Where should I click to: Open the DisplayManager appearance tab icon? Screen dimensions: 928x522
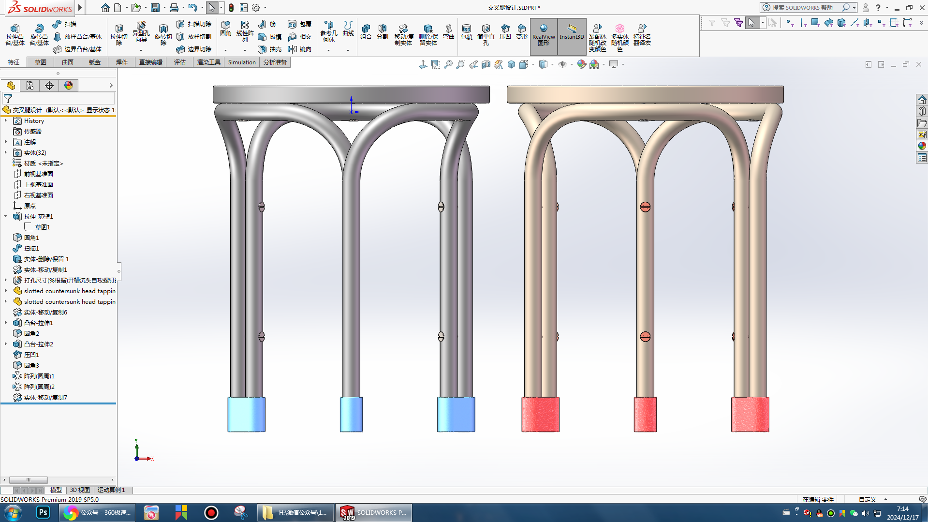point(69,86)
